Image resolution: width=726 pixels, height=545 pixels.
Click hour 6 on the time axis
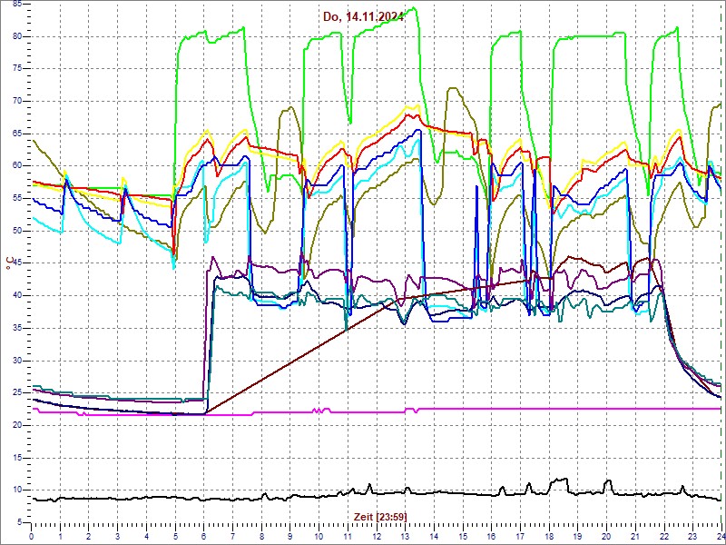[x=203, y=536]
